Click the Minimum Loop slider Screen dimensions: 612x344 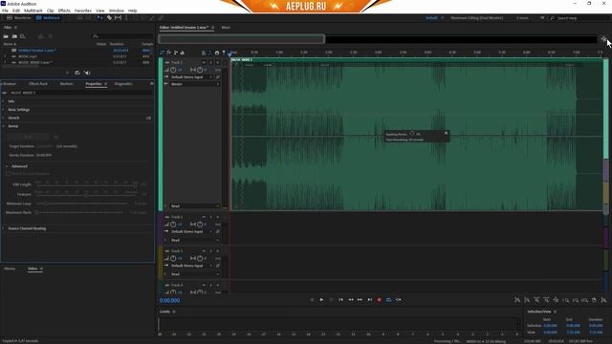coord(82,204)
